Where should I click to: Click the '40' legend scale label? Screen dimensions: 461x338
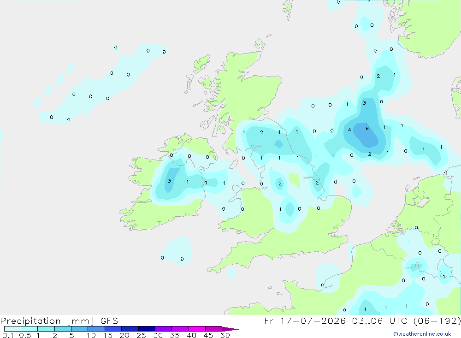[191, 335]
